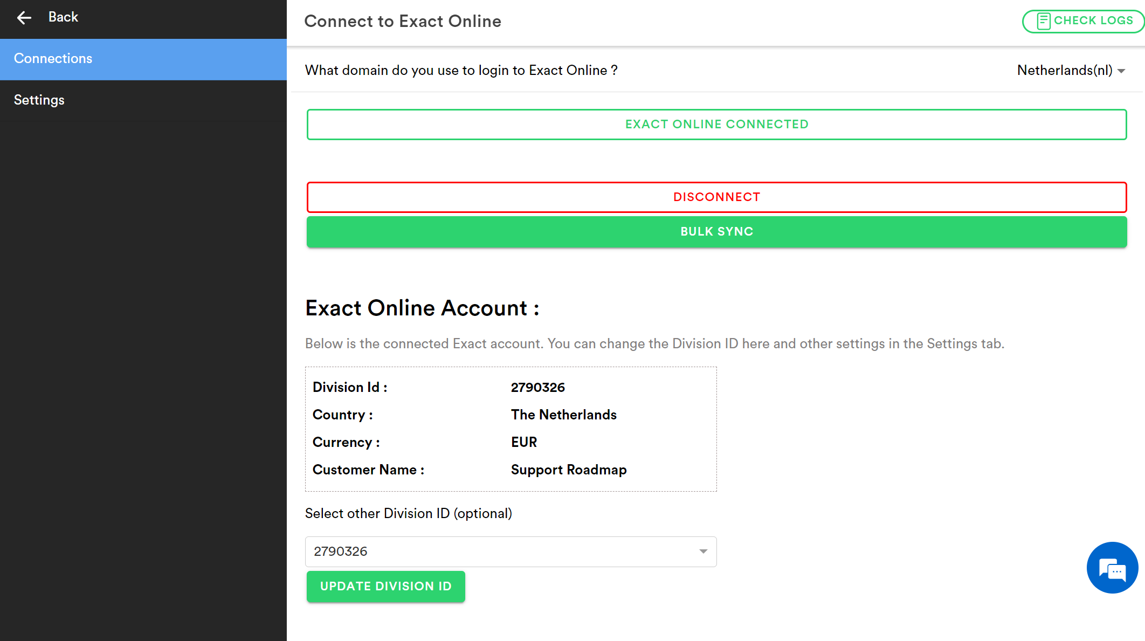This screenshot has height=641, width=1145.
Task: Click the Select other Division ID label
Action: click(409, 514)
